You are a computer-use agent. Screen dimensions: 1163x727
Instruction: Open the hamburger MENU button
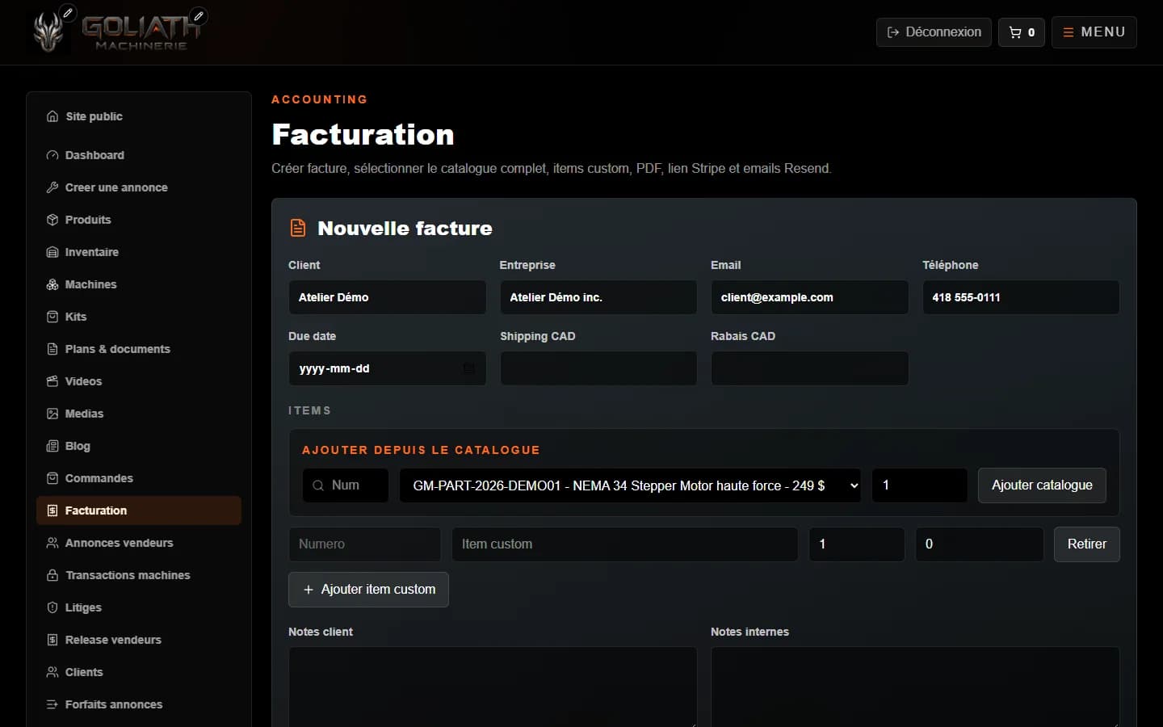point(1094,32)
